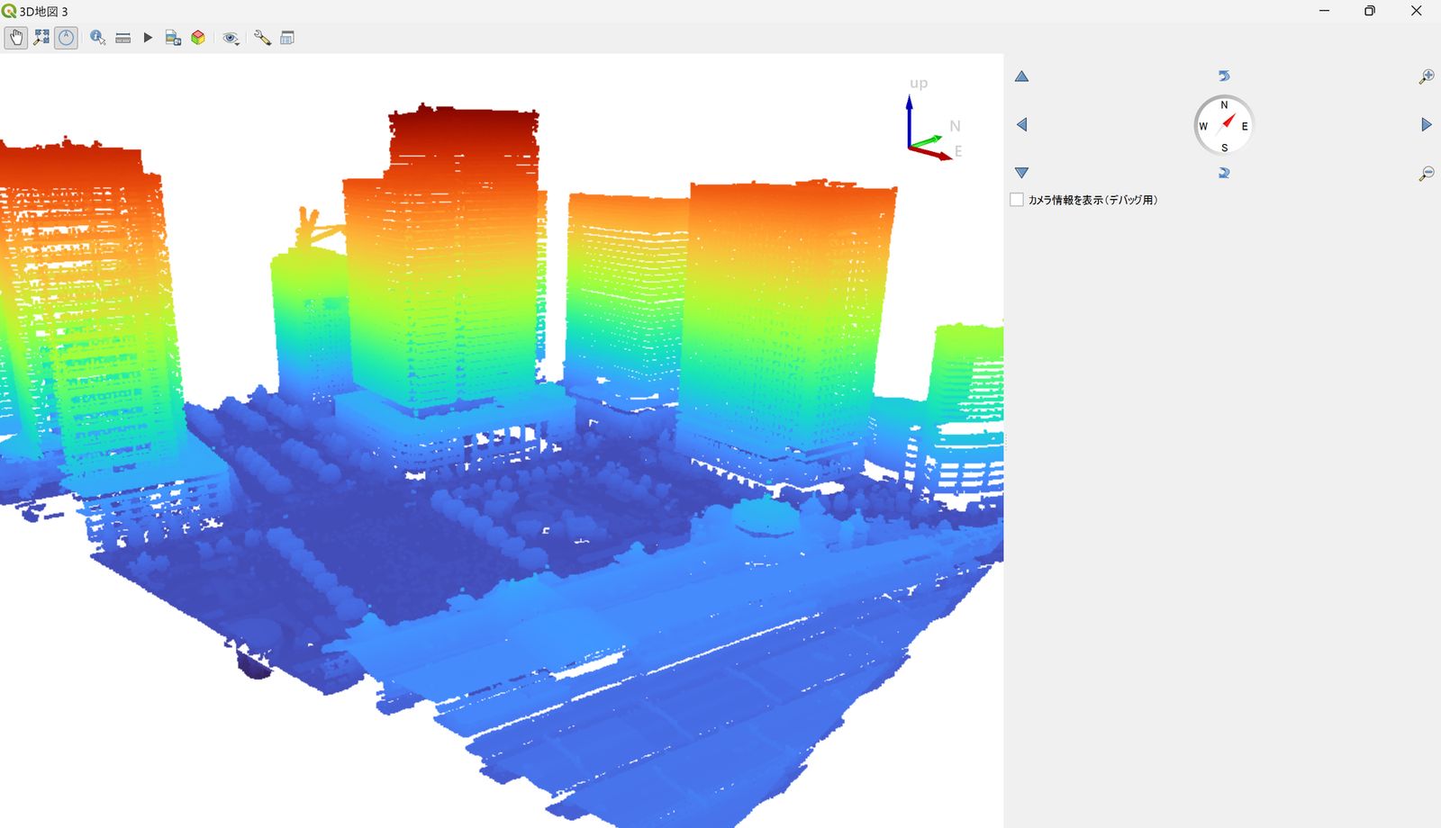Zoom out with minus magnifier
Image resolution: width=1441 pixels, height=828 pixels.
tap(1427, 173)
